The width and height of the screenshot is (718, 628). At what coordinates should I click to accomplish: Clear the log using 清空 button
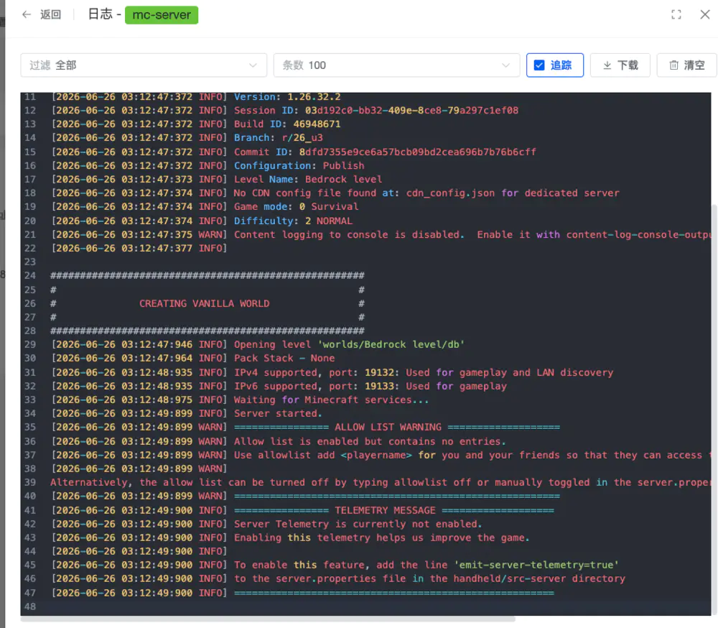[686, 65]
